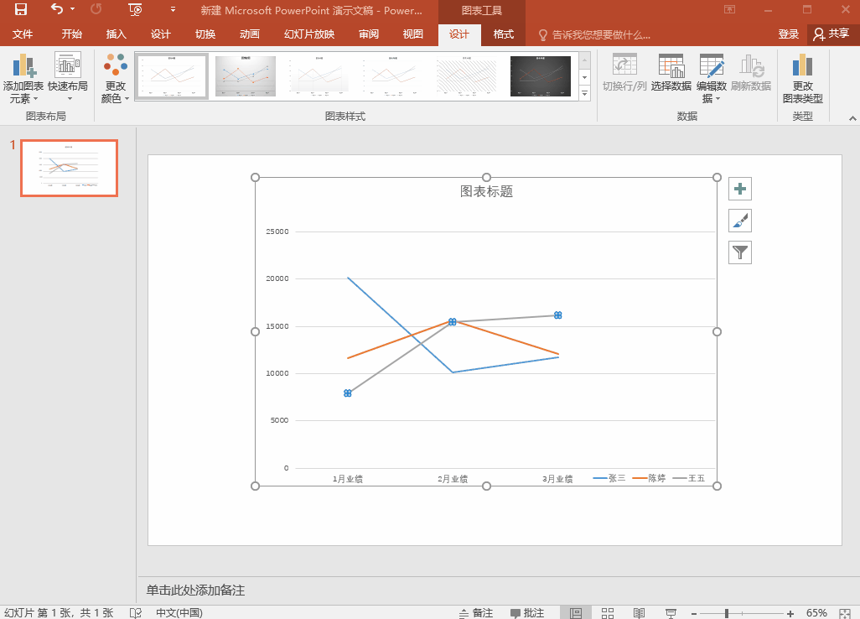Screen dimensions: 860x619
Task: Open Ribbon Display Options icon
Action: tap(729, 9)
